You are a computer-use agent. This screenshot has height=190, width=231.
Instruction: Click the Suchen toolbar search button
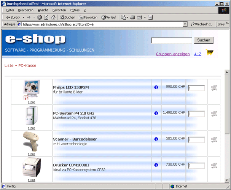point(68,17)
